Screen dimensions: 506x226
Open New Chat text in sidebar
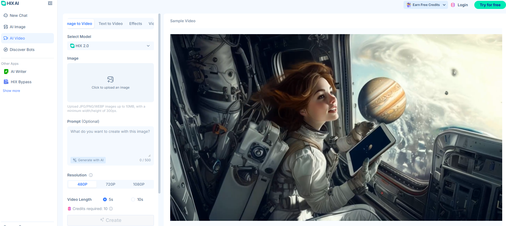tap(19, 15)
